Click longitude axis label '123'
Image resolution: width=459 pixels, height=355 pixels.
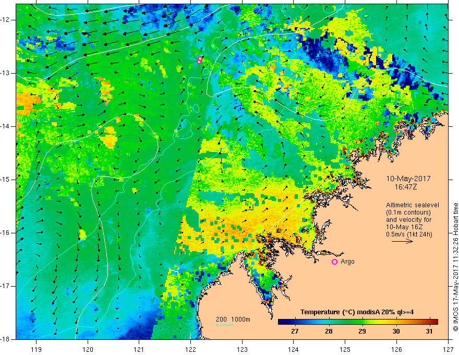click(242, 349)
